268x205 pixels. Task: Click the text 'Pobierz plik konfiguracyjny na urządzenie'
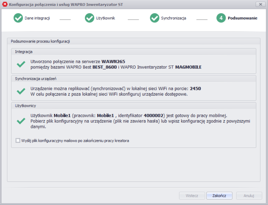tap(71, 121)
